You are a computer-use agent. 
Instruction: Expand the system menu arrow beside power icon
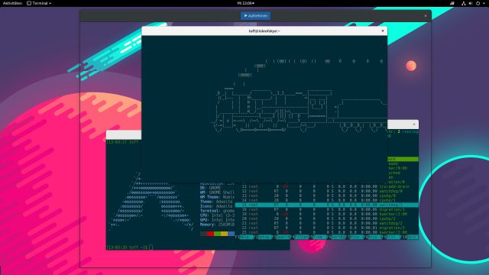[x=484, y=3]
